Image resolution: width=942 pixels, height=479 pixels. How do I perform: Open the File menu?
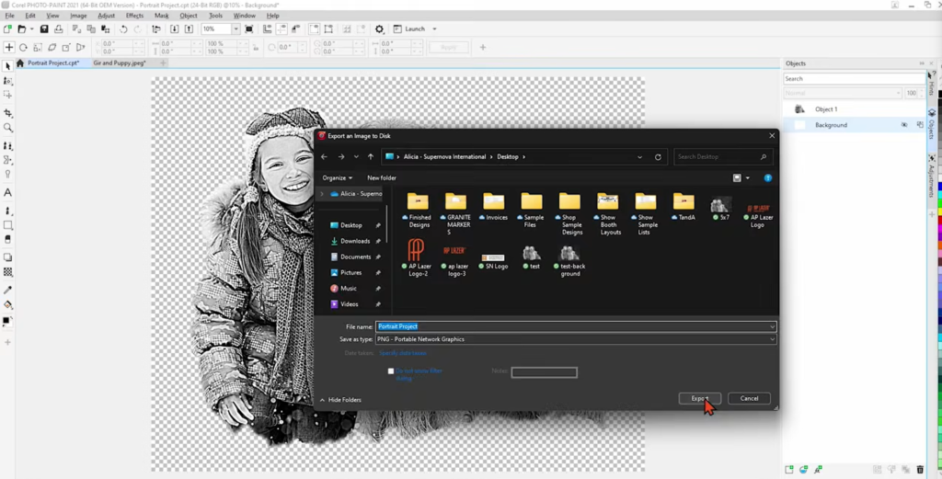click(x=9, y=16)
